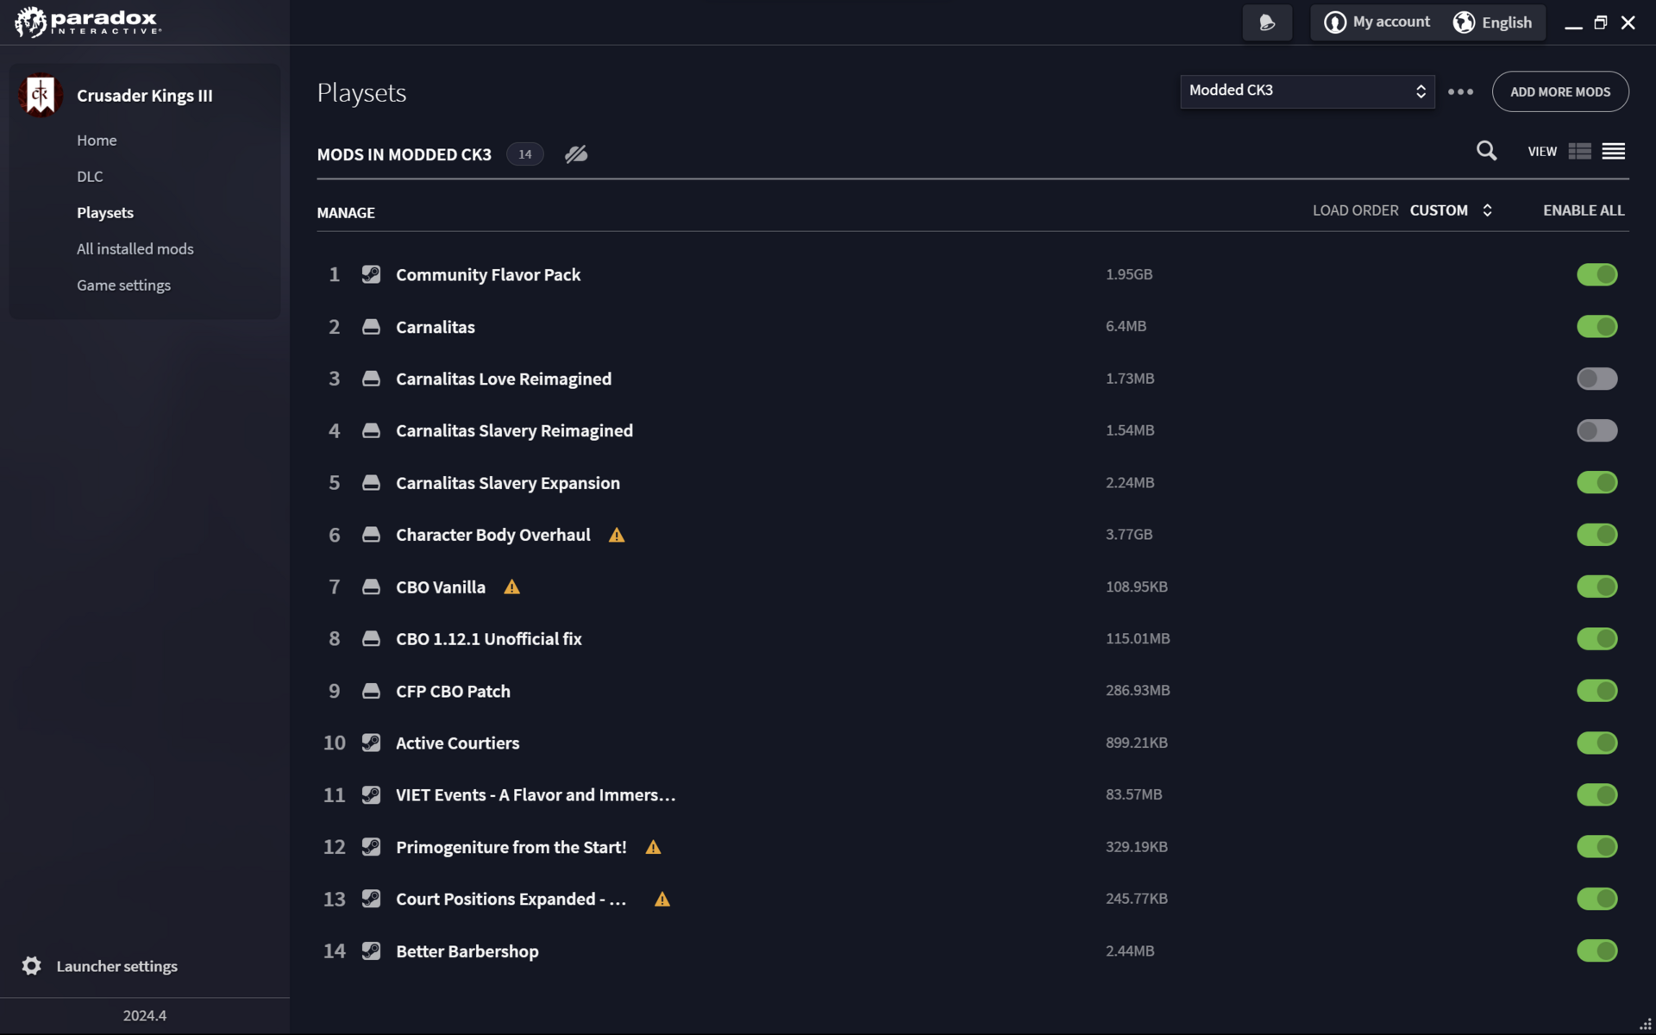
Task: Click the drive icon for CBO 1.12.1 Unofficial fix
Action: tap(371, 639)
